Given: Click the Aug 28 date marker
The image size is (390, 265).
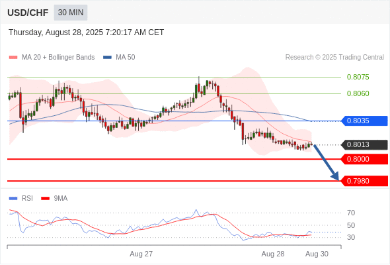Looking at the screenshot, I should (272, 254).
